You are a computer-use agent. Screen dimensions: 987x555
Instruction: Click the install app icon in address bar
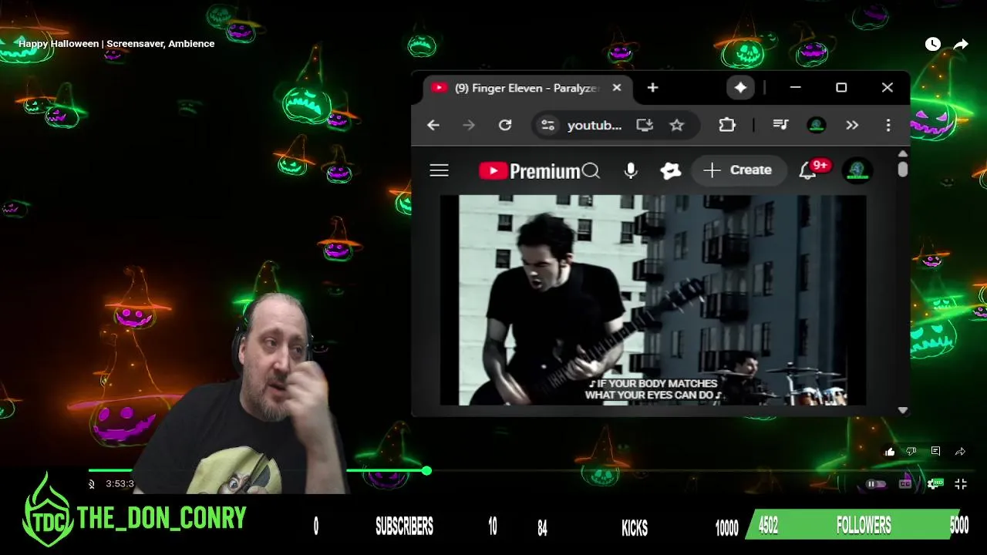[x=645, y=125]
